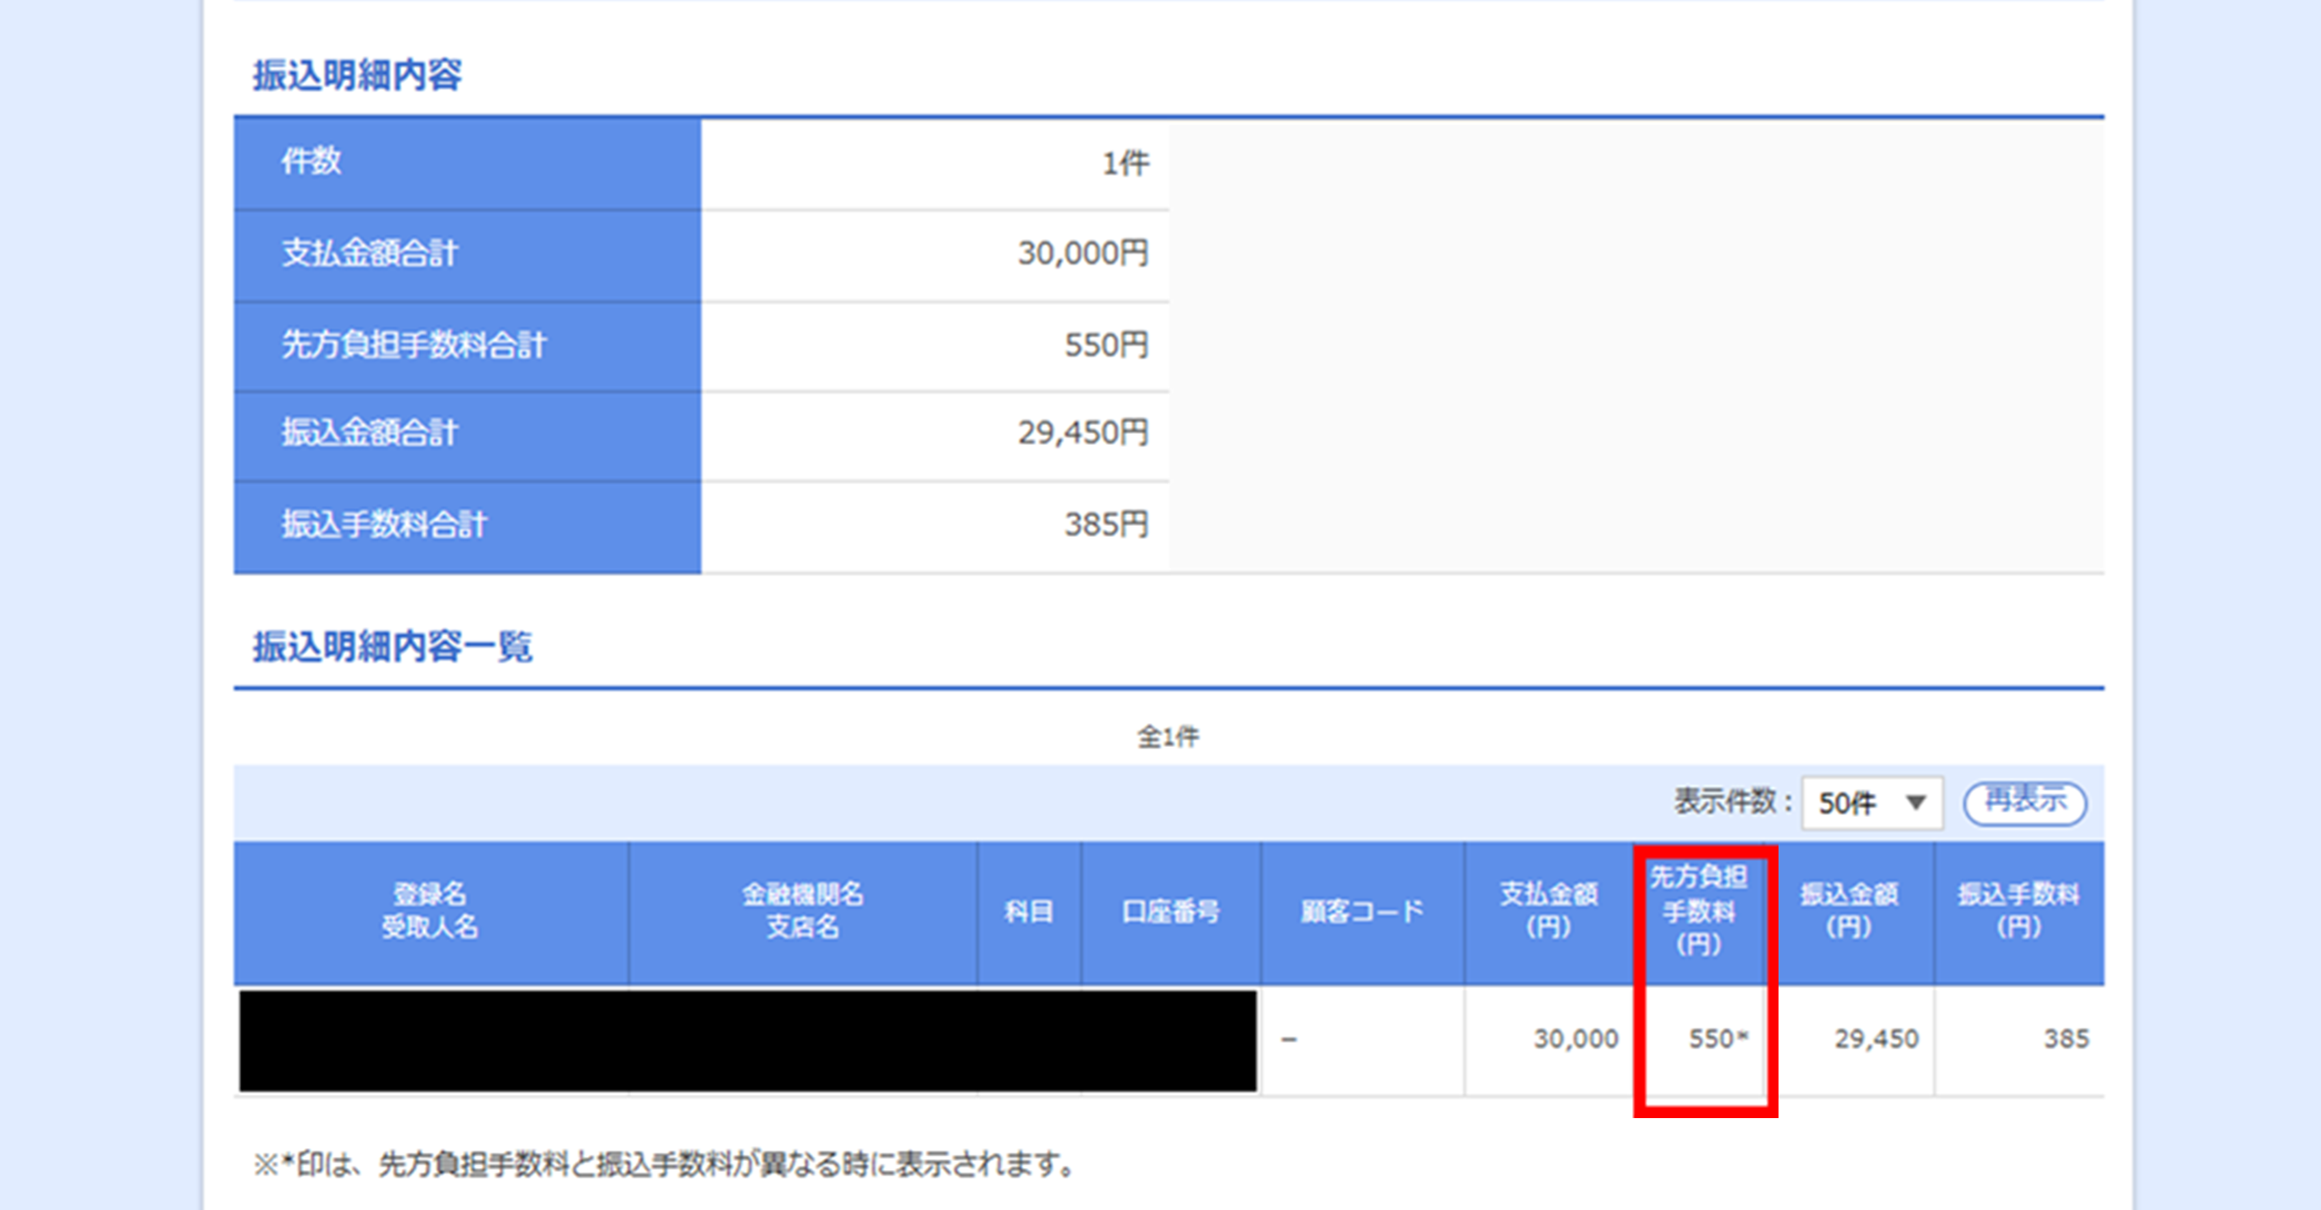Expand the display count options arrow
2321x1210 pixels.
[1917, 802]
